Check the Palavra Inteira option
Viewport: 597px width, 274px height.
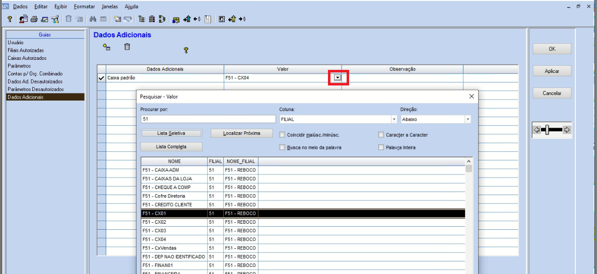381,147
